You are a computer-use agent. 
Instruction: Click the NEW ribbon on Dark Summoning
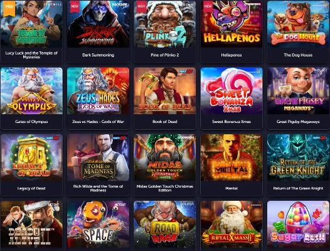coord(75,6)
